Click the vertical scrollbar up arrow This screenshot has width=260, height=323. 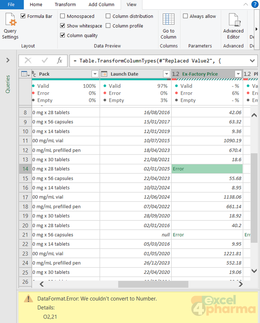tap(254, 115)
